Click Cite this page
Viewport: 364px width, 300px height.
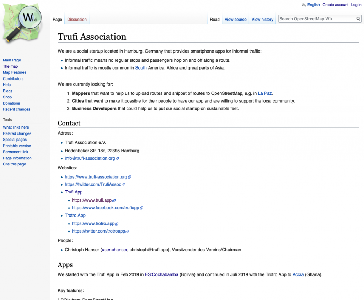[14, 164]
